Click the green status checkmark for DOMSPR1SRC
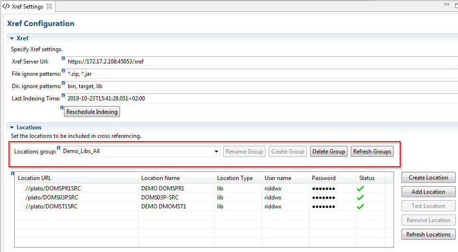458x252 pixels. tap(360, 188)
